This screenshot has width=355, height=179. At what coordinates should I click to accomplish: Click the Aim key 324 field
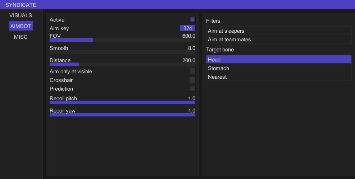point(187,28)
